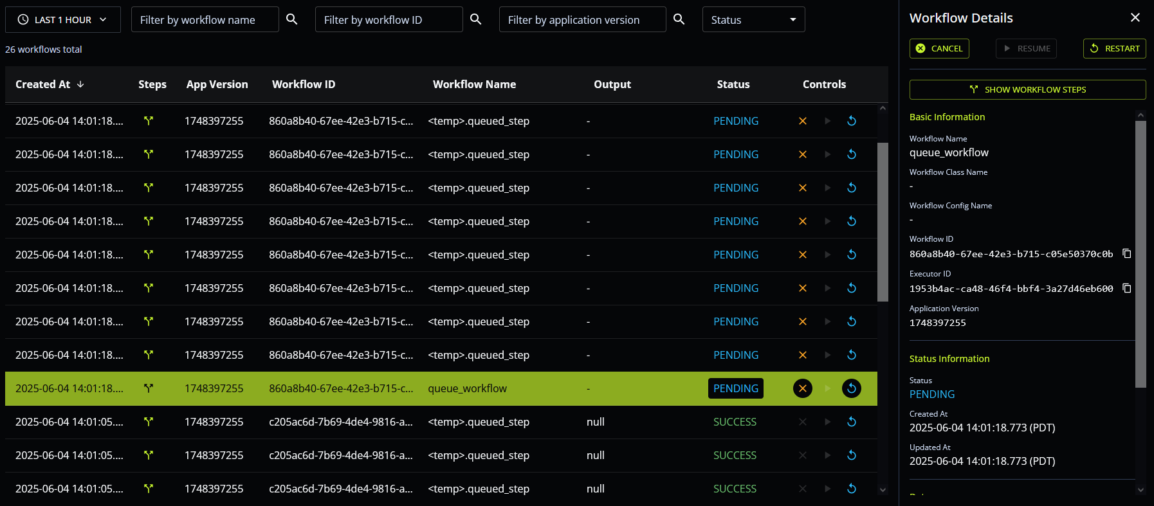Click the details panel scrollbar thumb
Image resolution: width=1154 pixels, height=506 pixels.
point(1140,254)
